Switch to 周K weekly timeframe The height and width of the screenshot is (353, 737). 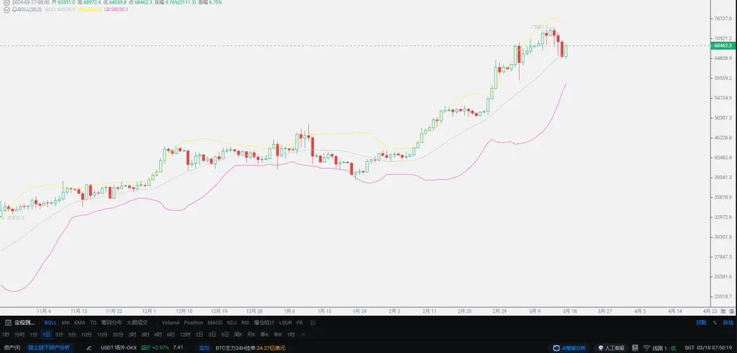pyautogui.click(x=238, y=335)
